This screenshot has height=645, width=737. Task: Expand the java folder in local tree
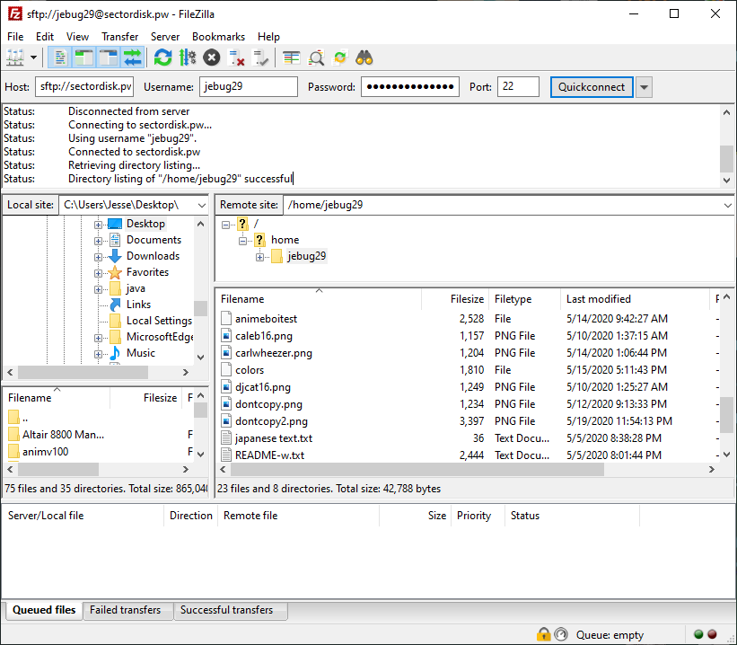tap(98, 289)
